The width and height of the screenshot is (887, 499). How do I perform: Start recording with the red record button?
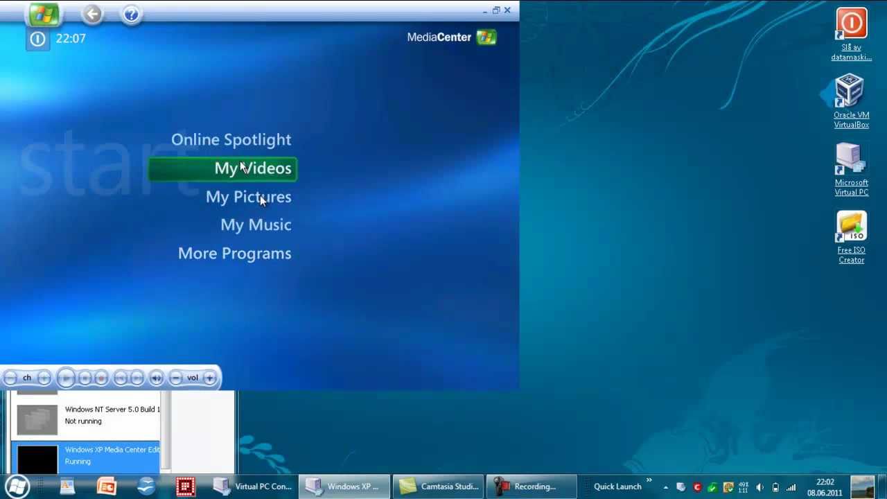coord(101,378)
